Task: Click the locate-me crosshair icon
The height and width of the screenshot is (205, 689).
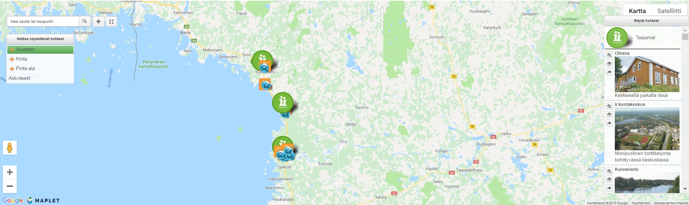Action: (99, 21)
